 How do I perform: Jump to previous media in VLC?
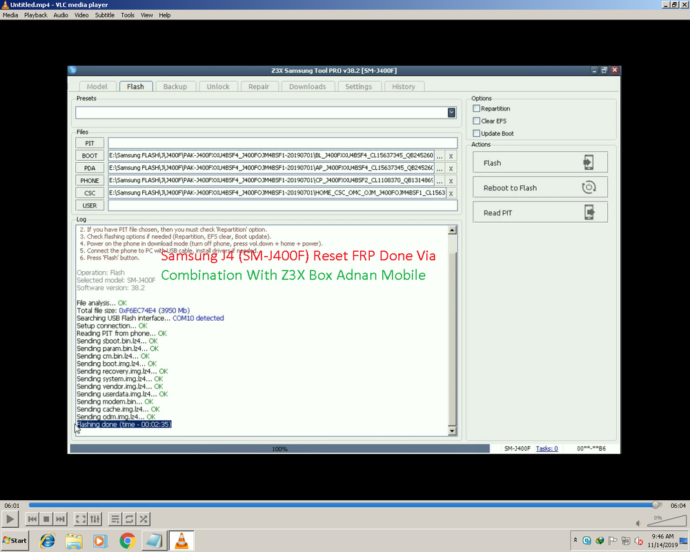point(32,520)
